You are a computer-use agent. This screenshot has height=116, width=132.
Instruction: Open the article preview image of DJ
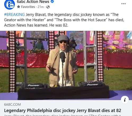[x=66, y=65]
